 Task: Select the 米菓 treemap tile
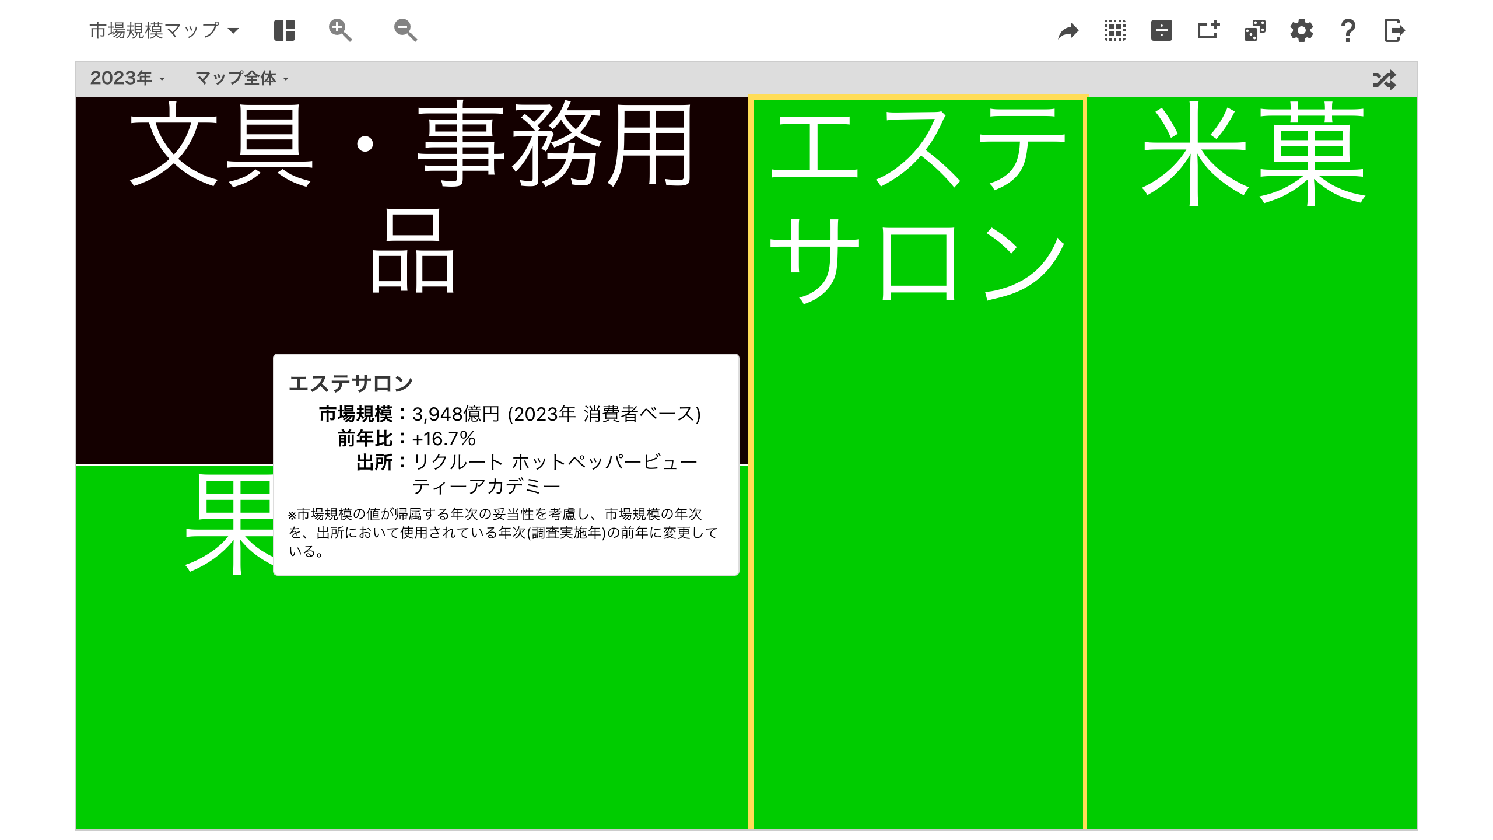click(x=1252, y=463)
